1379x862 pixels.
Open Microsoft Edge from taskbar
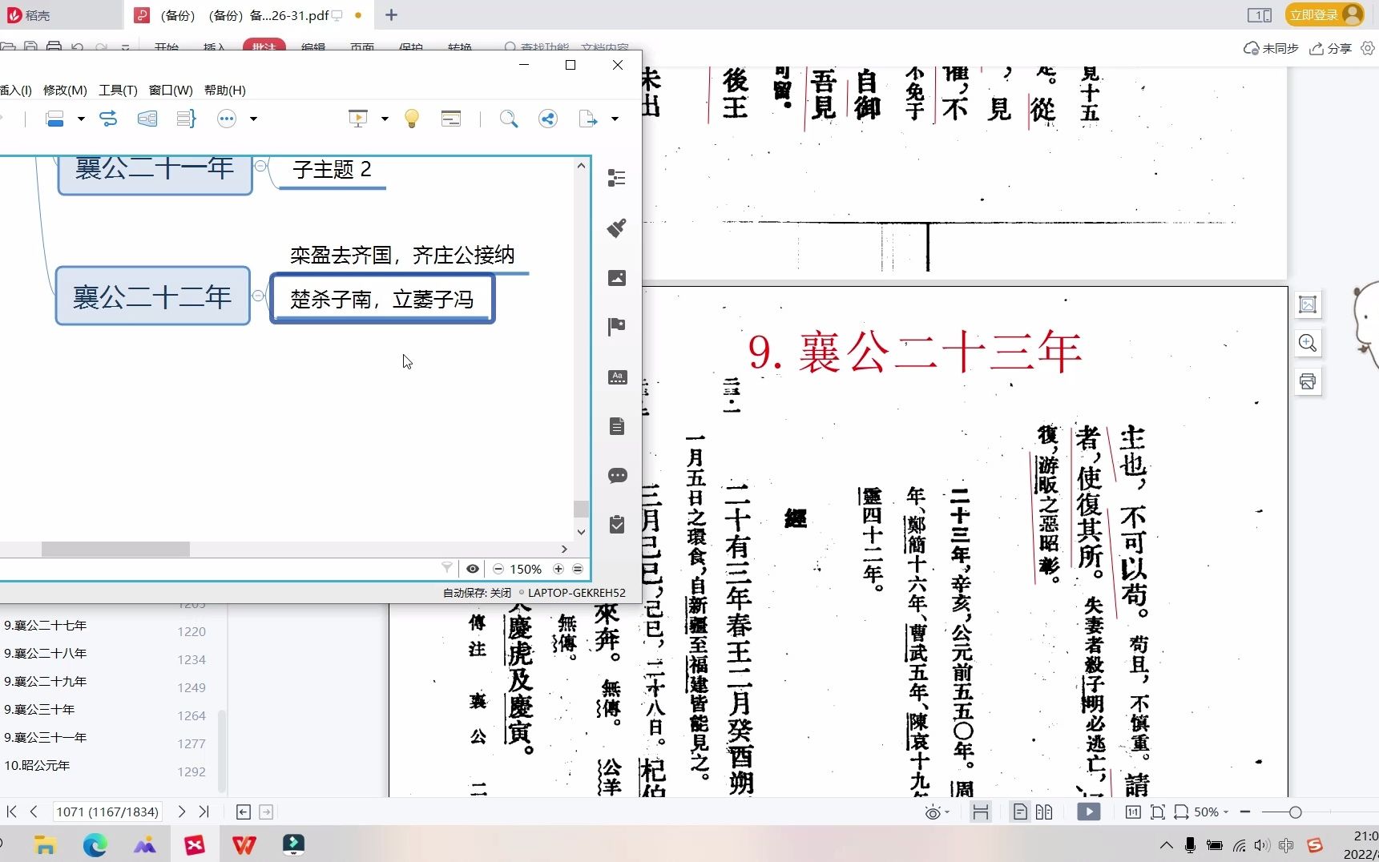pyautogui.click(x=95, y=844)
